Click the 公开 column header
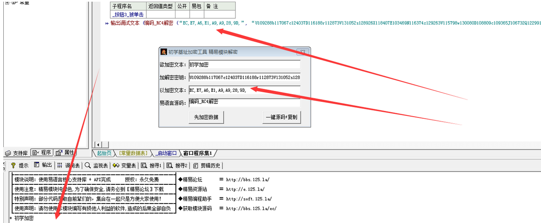Viewport: 541px width, 223px height. pos(182,6)
